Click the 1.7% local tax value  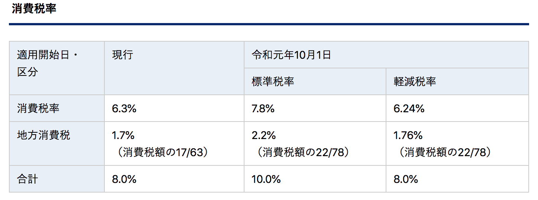[x=124, y=135]
